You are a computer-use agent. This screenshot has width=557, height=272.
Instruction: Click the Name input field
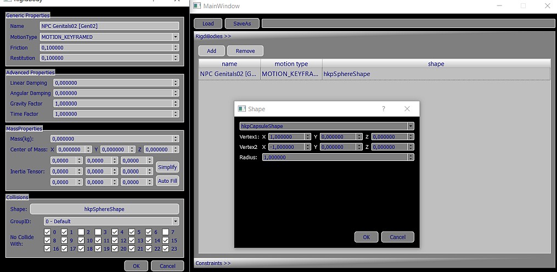click(x=109, y=26)
